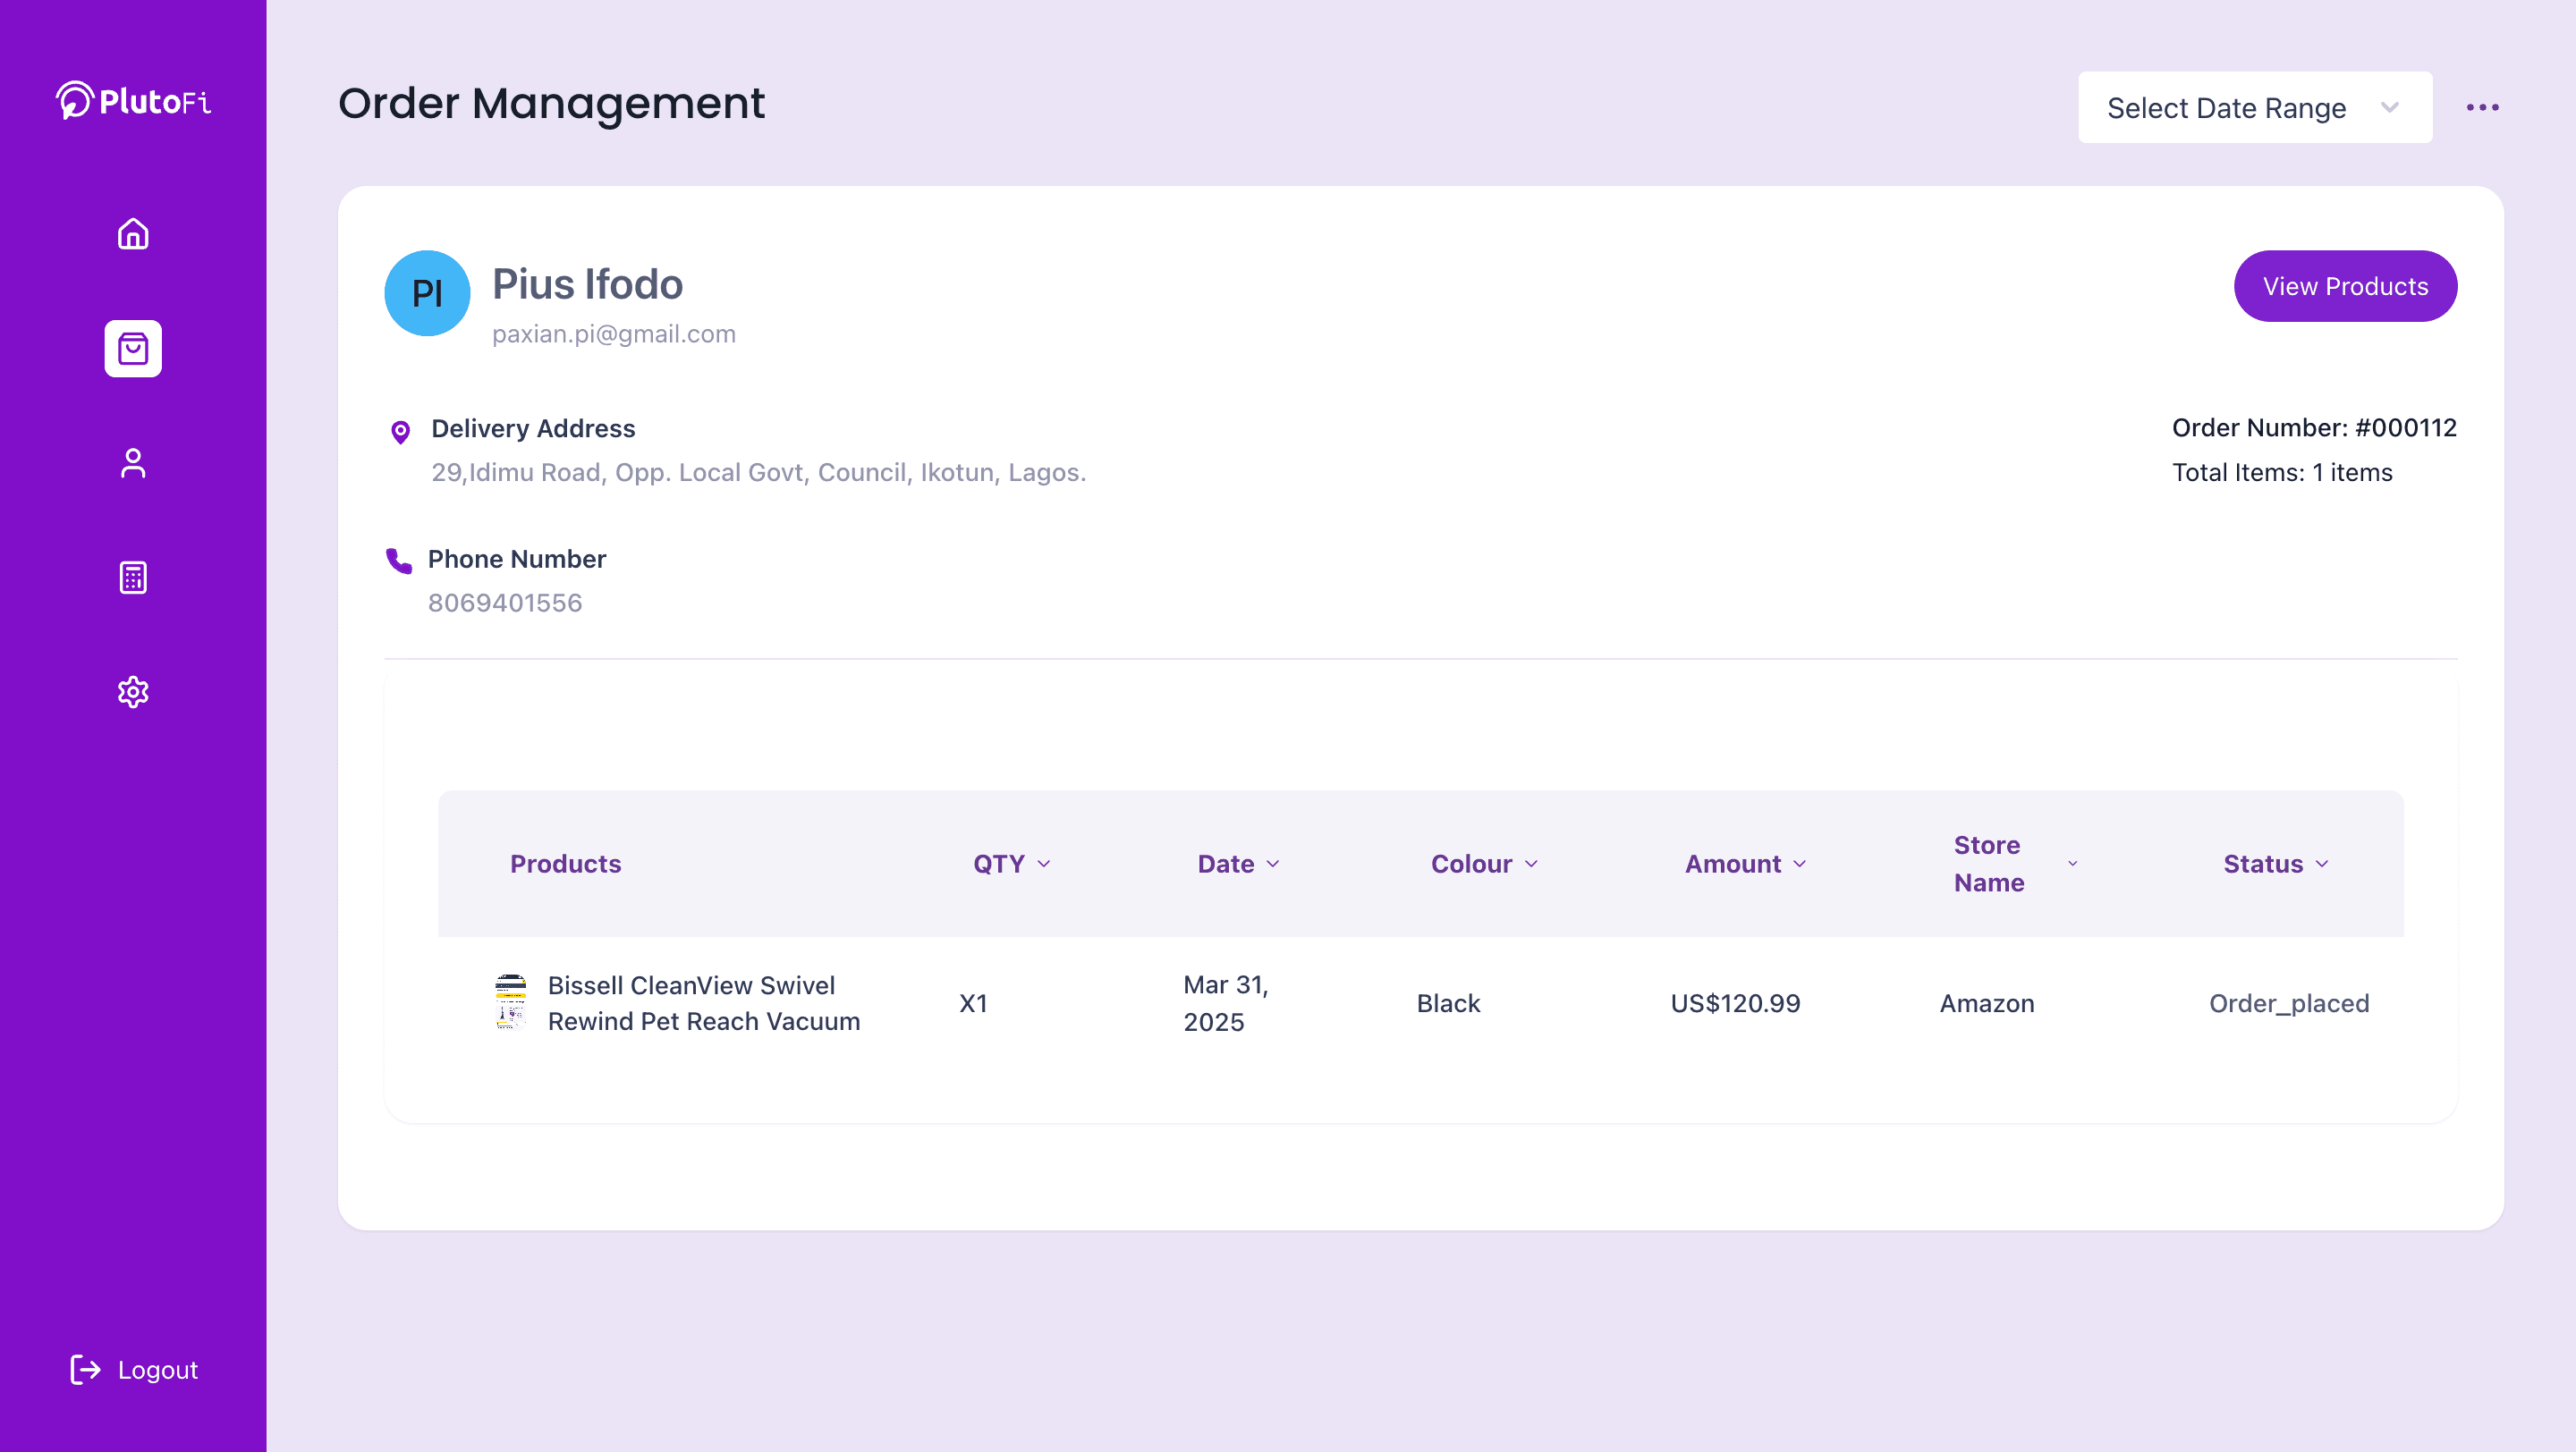Open the Users profile icon in sidebar
Viewport: 2576px width, 1452px height.
pos(133,462)
